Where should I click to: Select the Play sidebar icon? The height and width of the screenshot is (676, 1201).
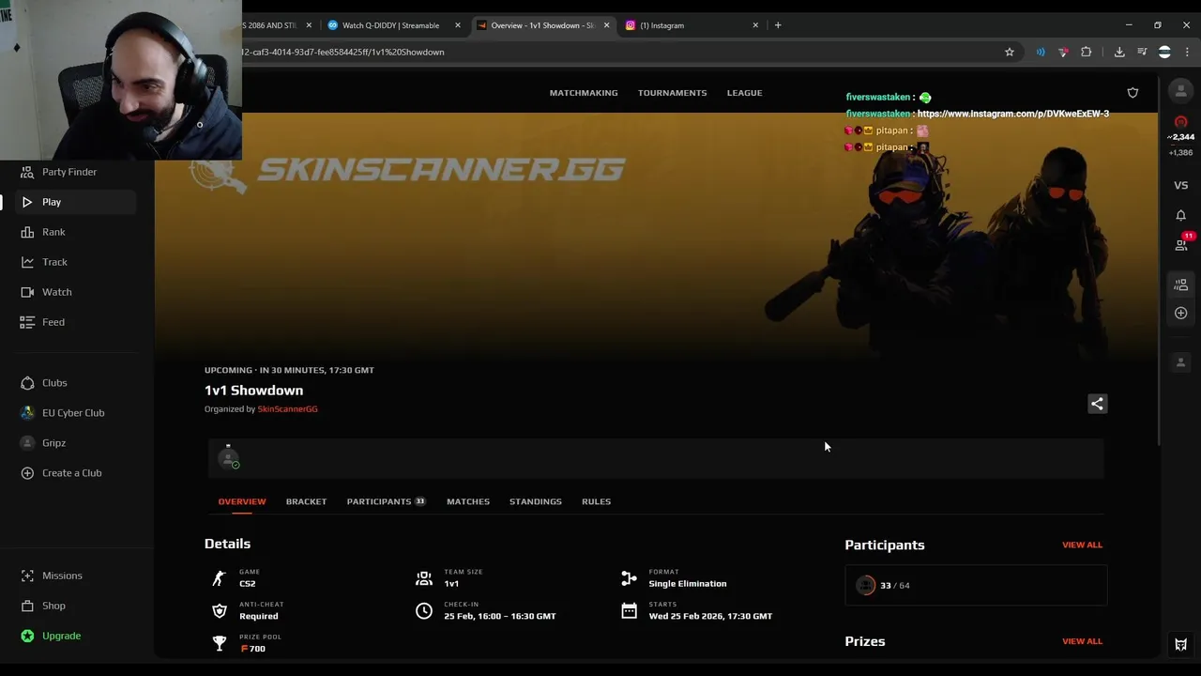pyautogui.click(x=27, y=202)
